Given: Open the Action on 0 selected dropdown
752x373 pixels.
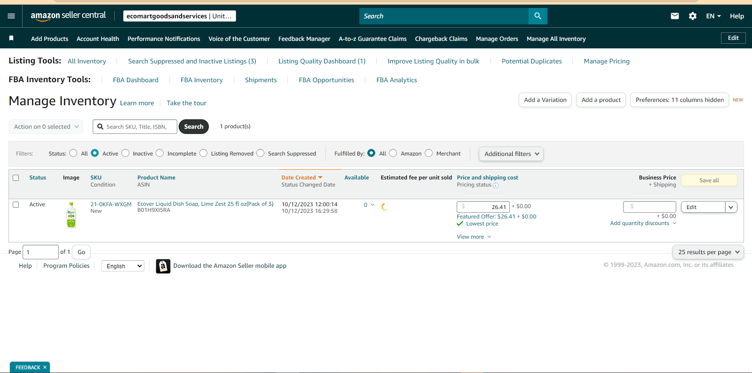Looking at the screenshot, I should tap(46, 127).
